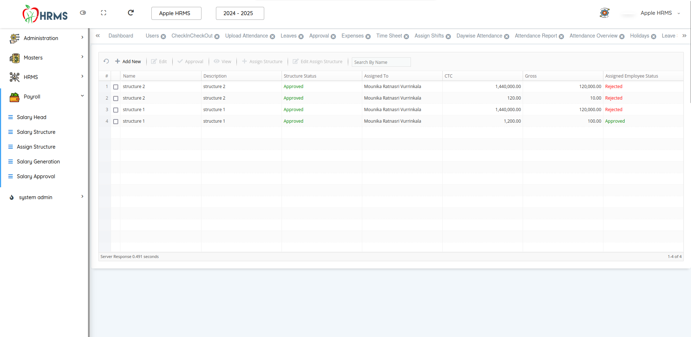Screen dimensions: 691x337
Task: Switch to the Users tab
Action: (x=152, y=36)
